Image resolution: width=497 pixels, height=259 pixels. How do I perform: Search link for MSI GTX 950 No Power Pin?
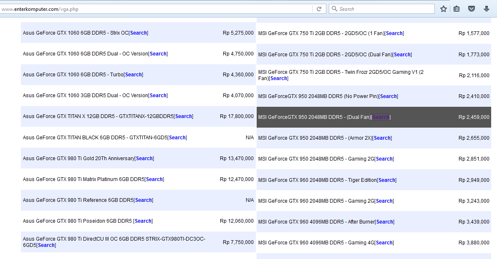click(388, 96)
